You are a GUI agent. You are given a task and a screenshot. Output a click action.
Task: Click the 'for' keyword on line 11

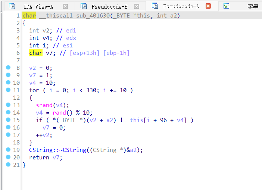click(34, 90)
